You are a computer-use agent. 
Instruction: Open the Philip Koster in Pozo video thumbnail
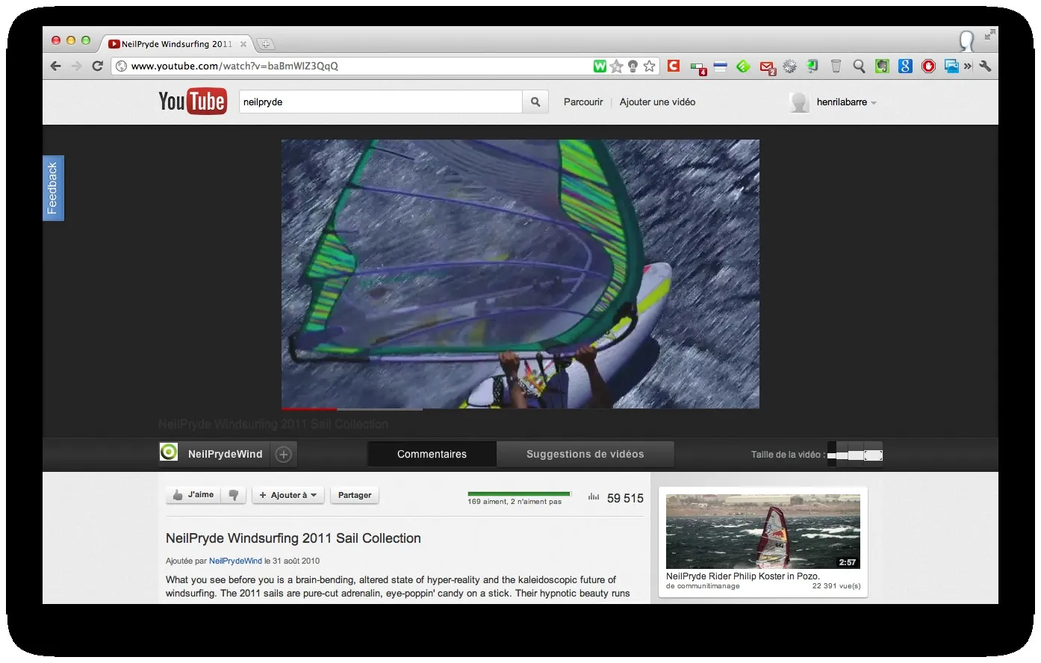(x=763, y=532)
